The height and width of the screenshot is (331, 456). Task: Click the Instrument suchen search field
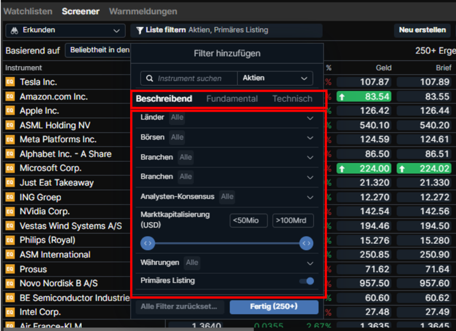(195, 79)
